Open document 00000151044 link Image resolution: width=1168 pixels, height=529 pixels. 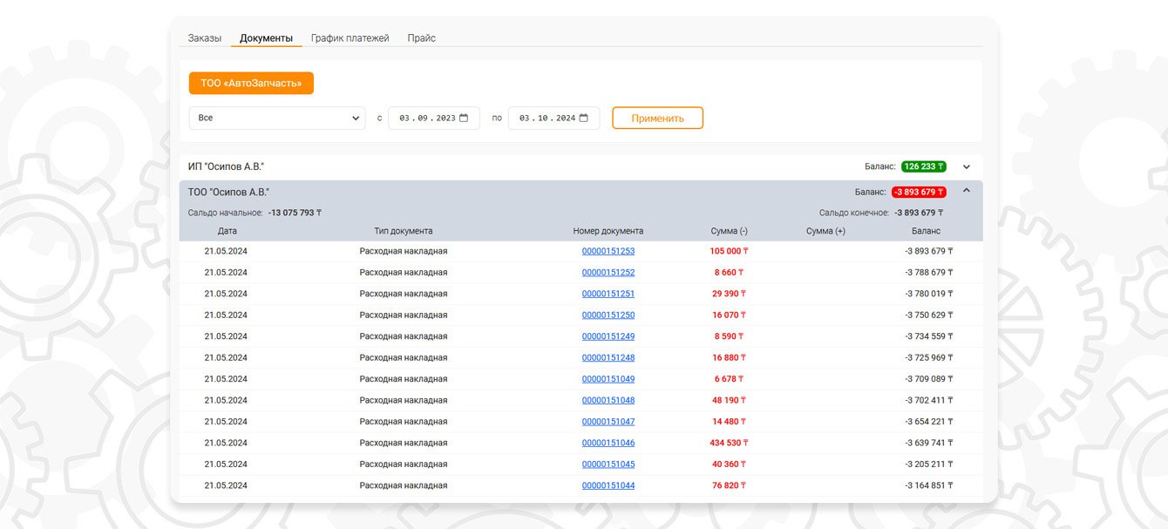[608, 485]
